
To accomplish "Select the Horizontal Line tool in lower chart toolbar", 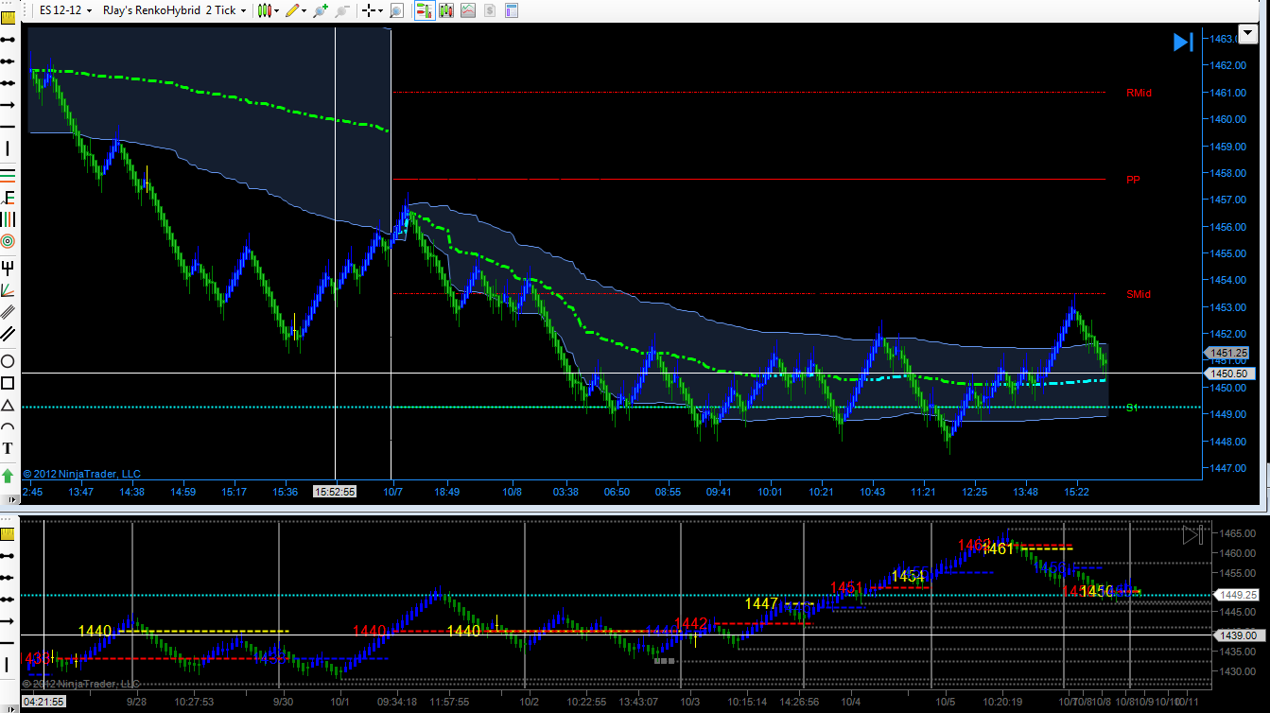I will click(8, 642).
